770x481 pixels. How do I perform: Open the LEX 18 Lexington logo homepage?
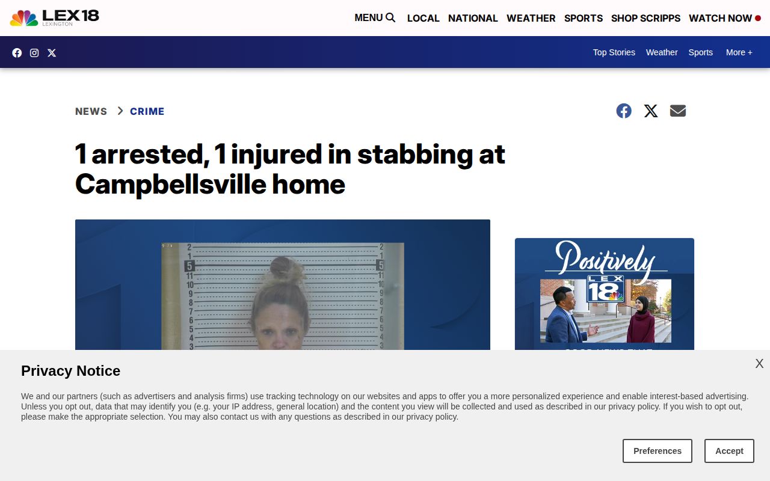pyautogui.click(x=54, y=17)
